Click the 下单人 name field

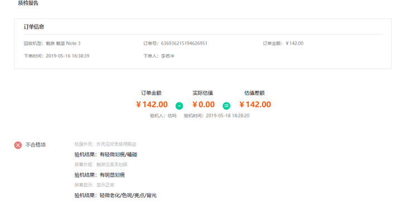point(158,56)
